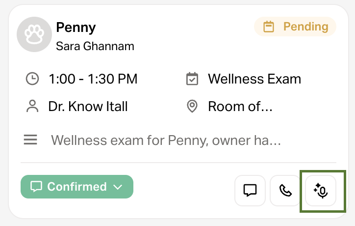This screenshot has height=226, width=355.
Task: Click the calendar icon in Pending badge
Action: tap(269, 27)
